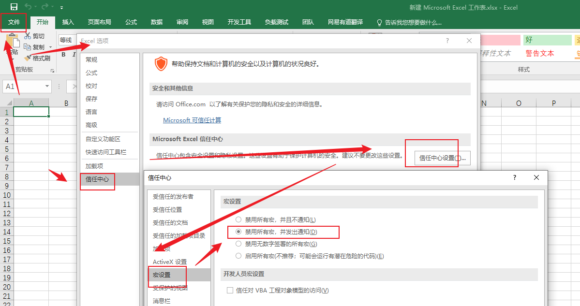Switch to the 团队 ribbon tab
The height and width of the screenshot is (306, 580).
click(308, 22)
